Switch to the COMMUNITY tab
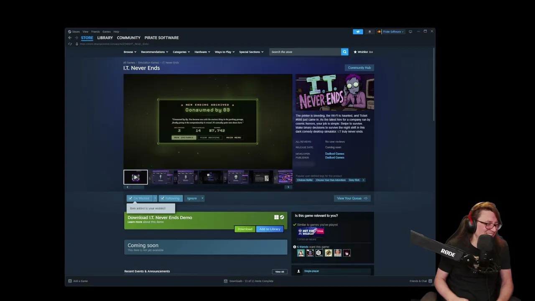This screenshot has width=535, height=301. click(x=129, y=38)
